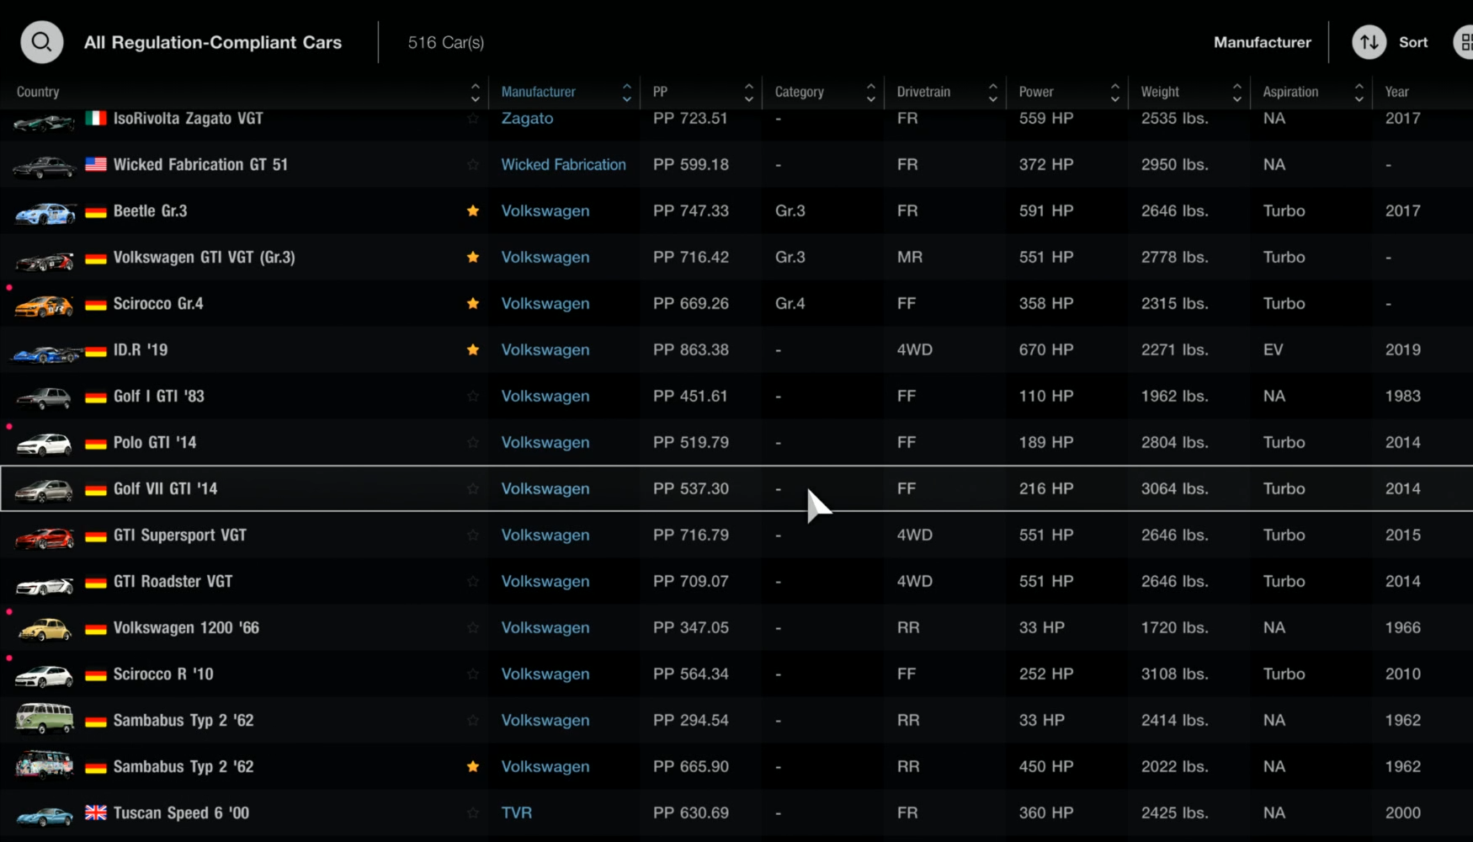Select the Volkswagen 1200 '66 row
This screenshot has width=1473, height=842.
point(736,627)
